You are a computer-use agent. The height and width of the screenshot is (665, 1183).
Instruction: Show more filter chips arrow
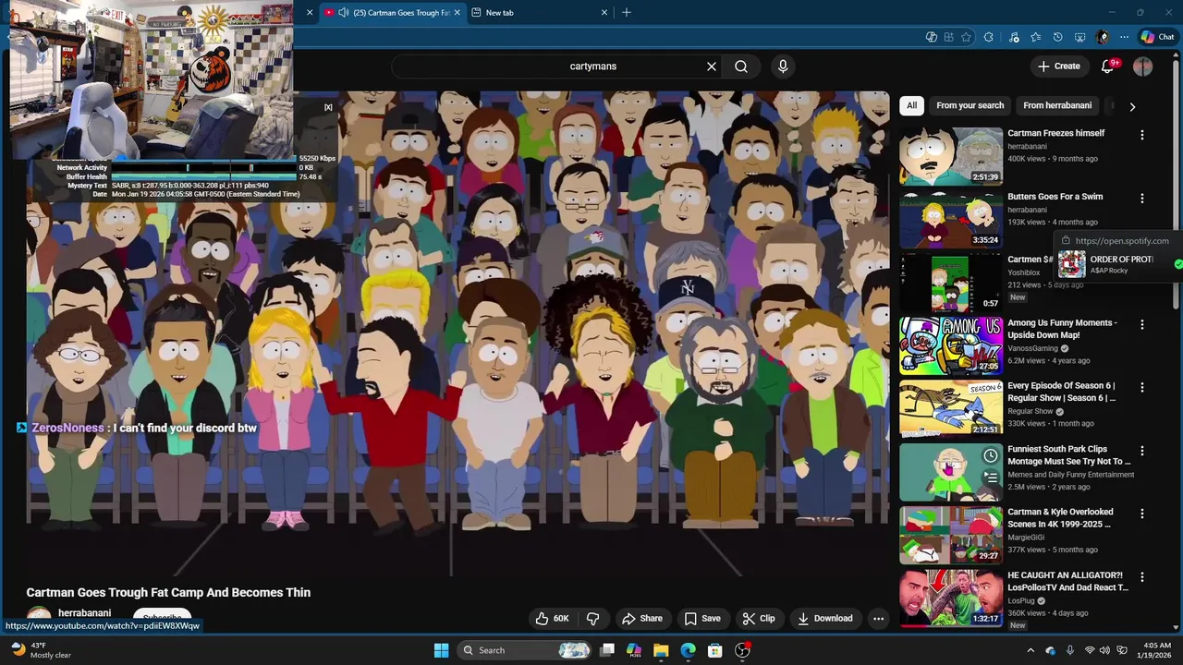pos(1132,106)
